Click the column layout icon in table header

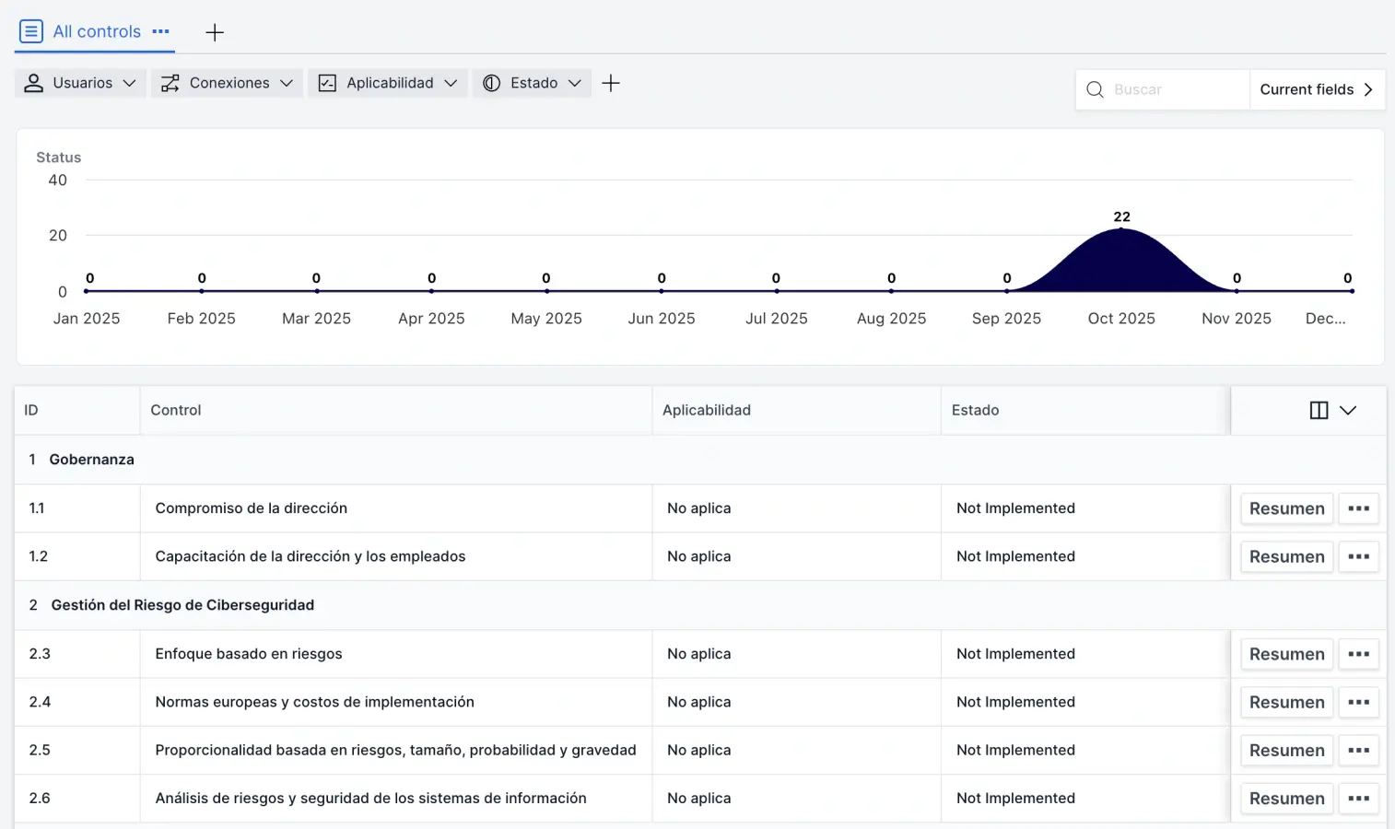pyautogui.click(x=1319, y=411)
